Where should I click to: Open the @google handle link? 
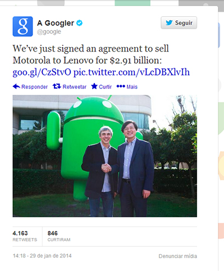(x=49, y=32)
